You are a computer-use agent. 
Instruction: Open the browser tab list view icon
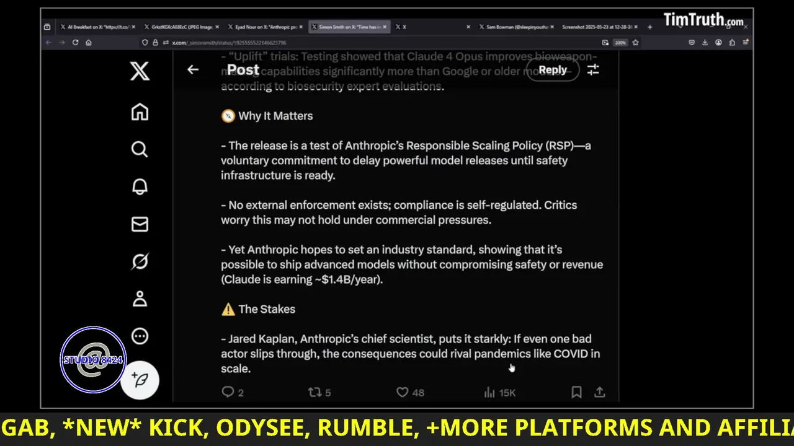point(47,27)
